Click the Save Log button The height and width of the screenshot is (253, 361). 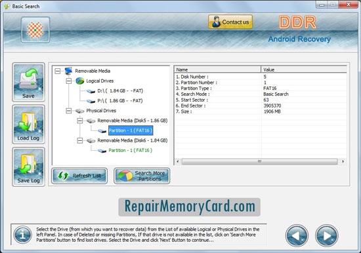coord(28,166)
